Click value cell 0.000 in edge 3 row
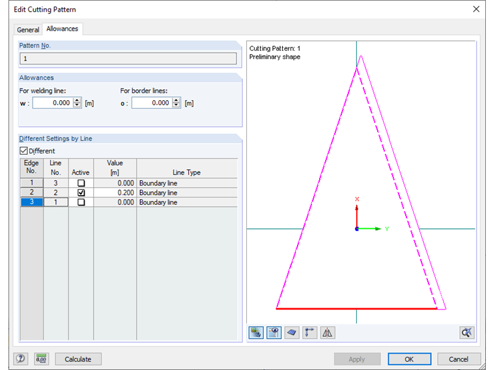 point(115,202)
